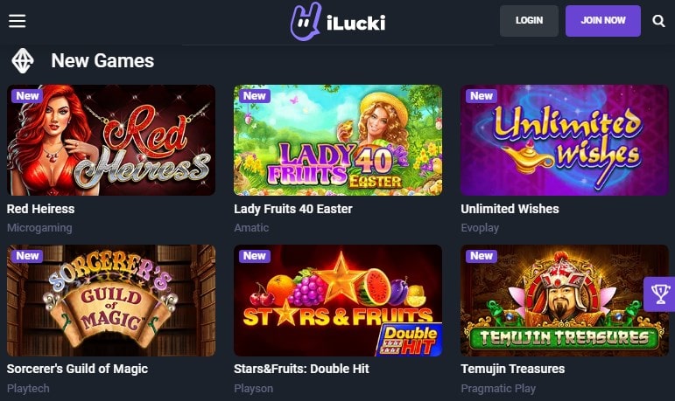
Task: Open Sorcerer's Guild of Magic thumbnail
Action: [111, 301]
